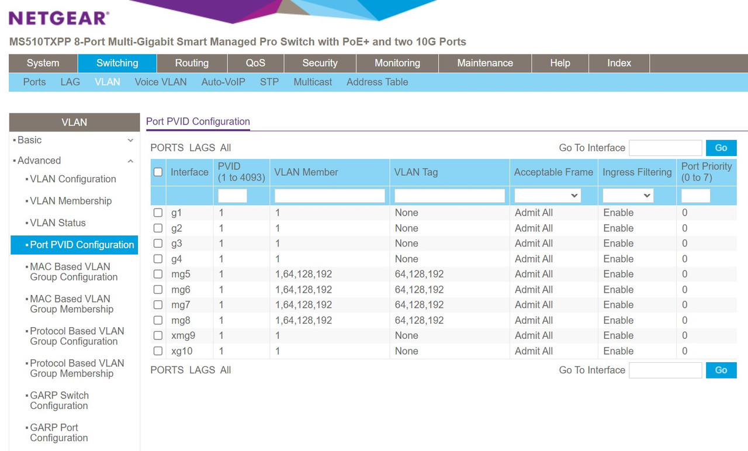Viewport: 748px width, 451px height.
Task: Switch to the Routing tab
Action: tap(191, 63)
